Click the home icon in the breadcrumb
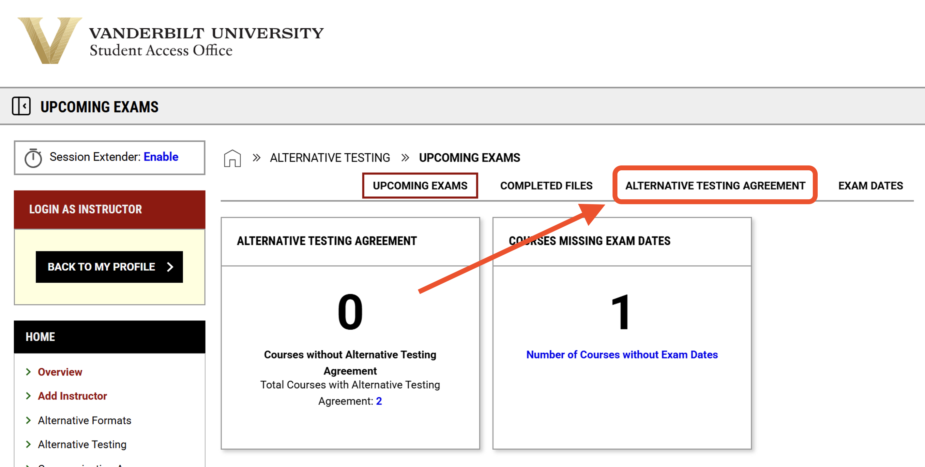 232,158
